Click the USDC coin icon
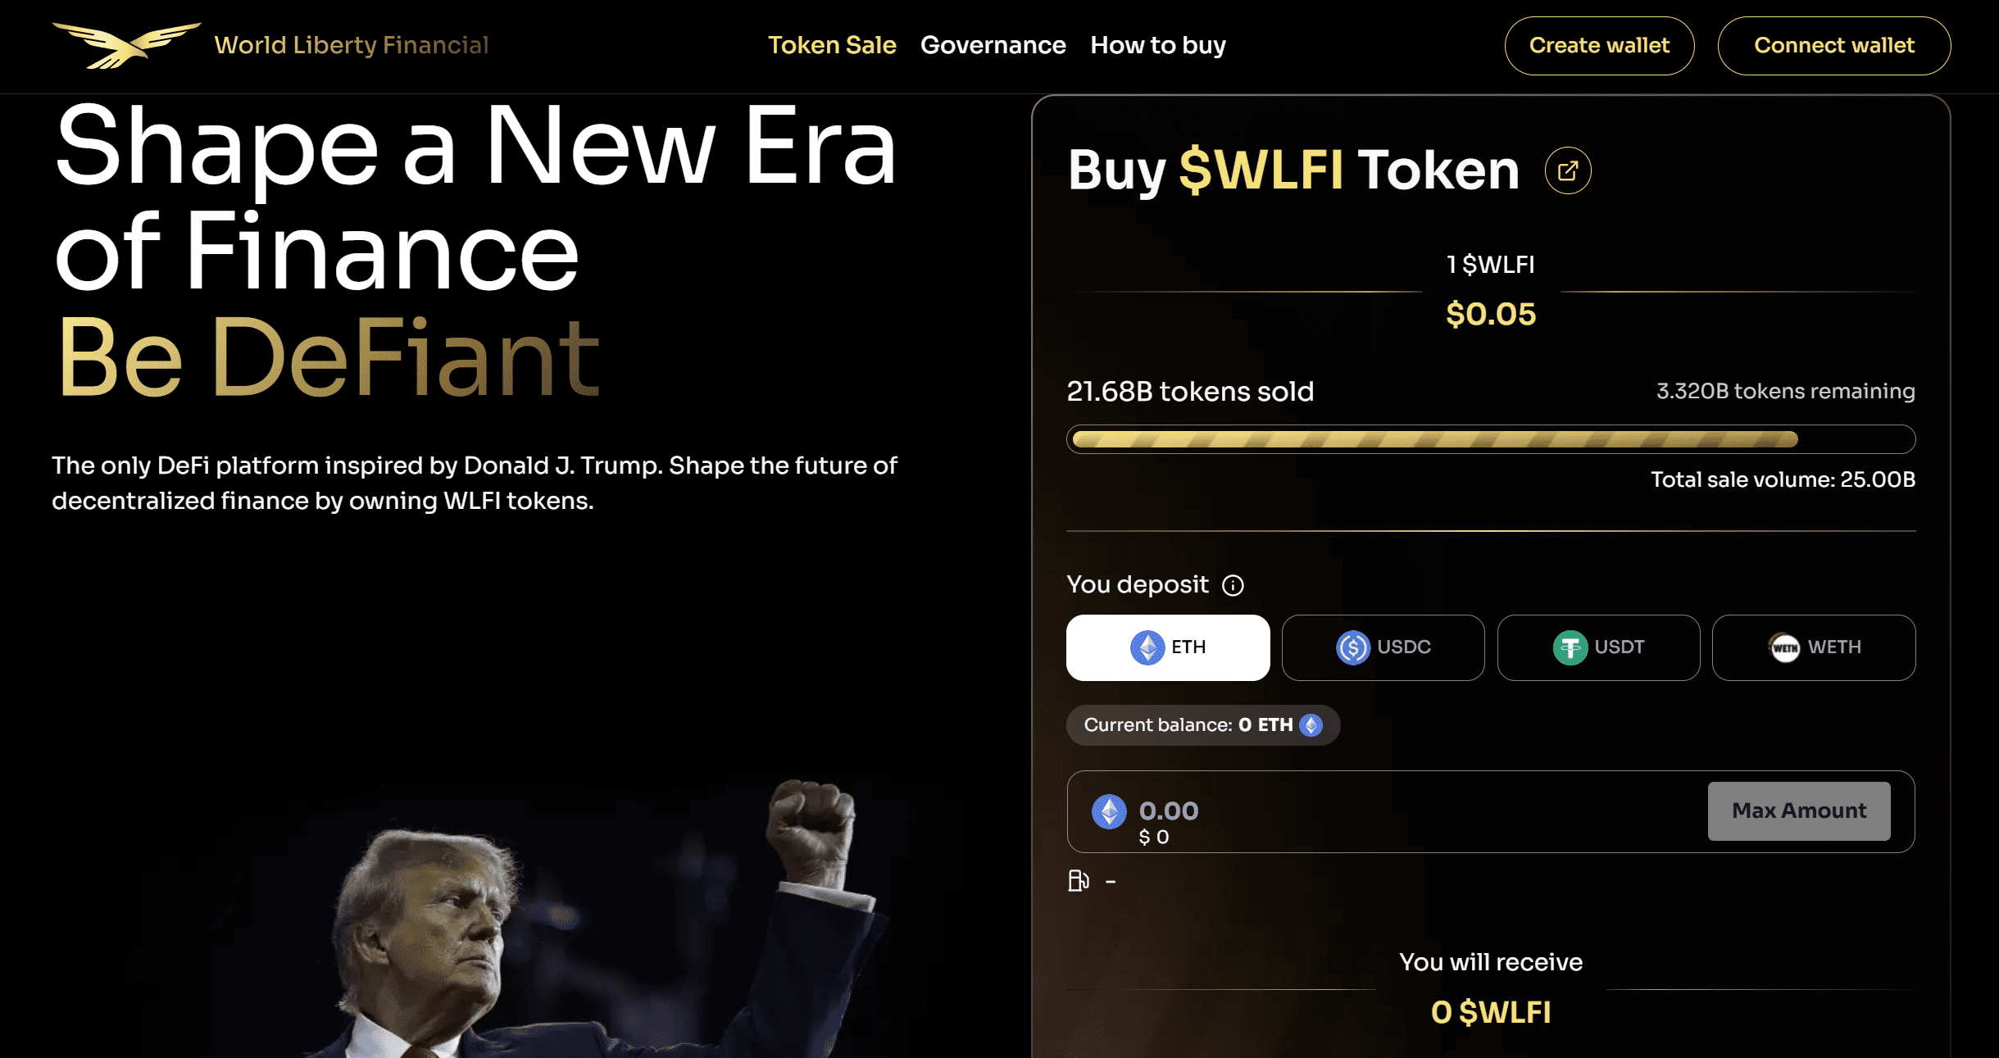 pyautogui.click(x=1353, y=647)
